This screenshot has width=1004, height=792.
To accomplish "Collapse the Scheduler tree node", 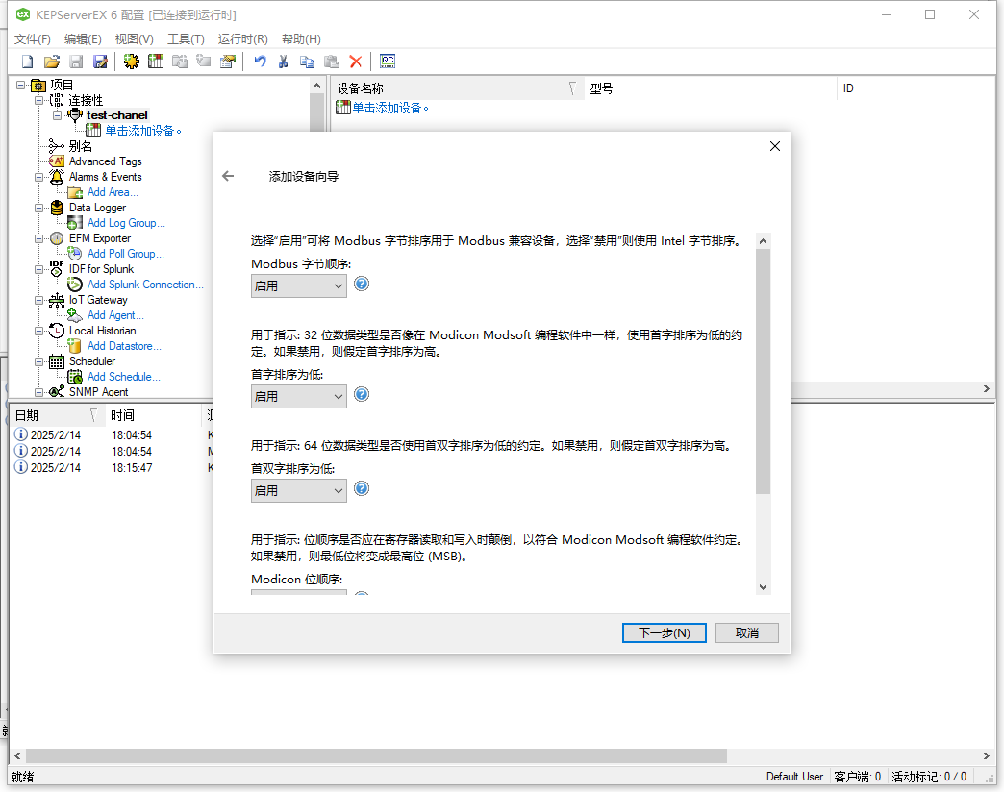I will [x=39, y=361].
